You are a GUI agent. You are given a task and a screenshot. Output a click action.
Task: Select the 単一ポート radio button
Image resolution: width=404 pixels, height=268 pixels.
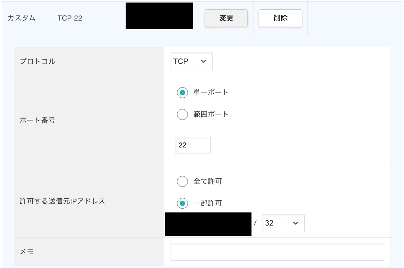coord(182,93)
